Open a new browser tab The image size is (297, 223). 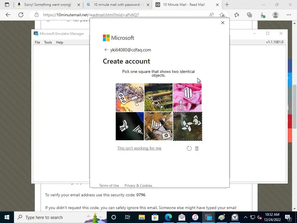pyautogui.click(x=227, y=5)
